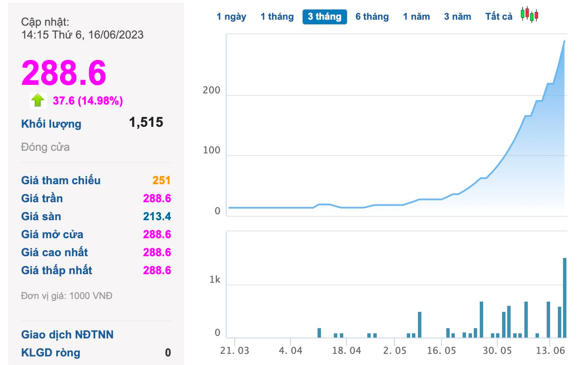Click the 13. 06 date axis label
This screenshot has width=581, height=365.
(x=550, y=350)
